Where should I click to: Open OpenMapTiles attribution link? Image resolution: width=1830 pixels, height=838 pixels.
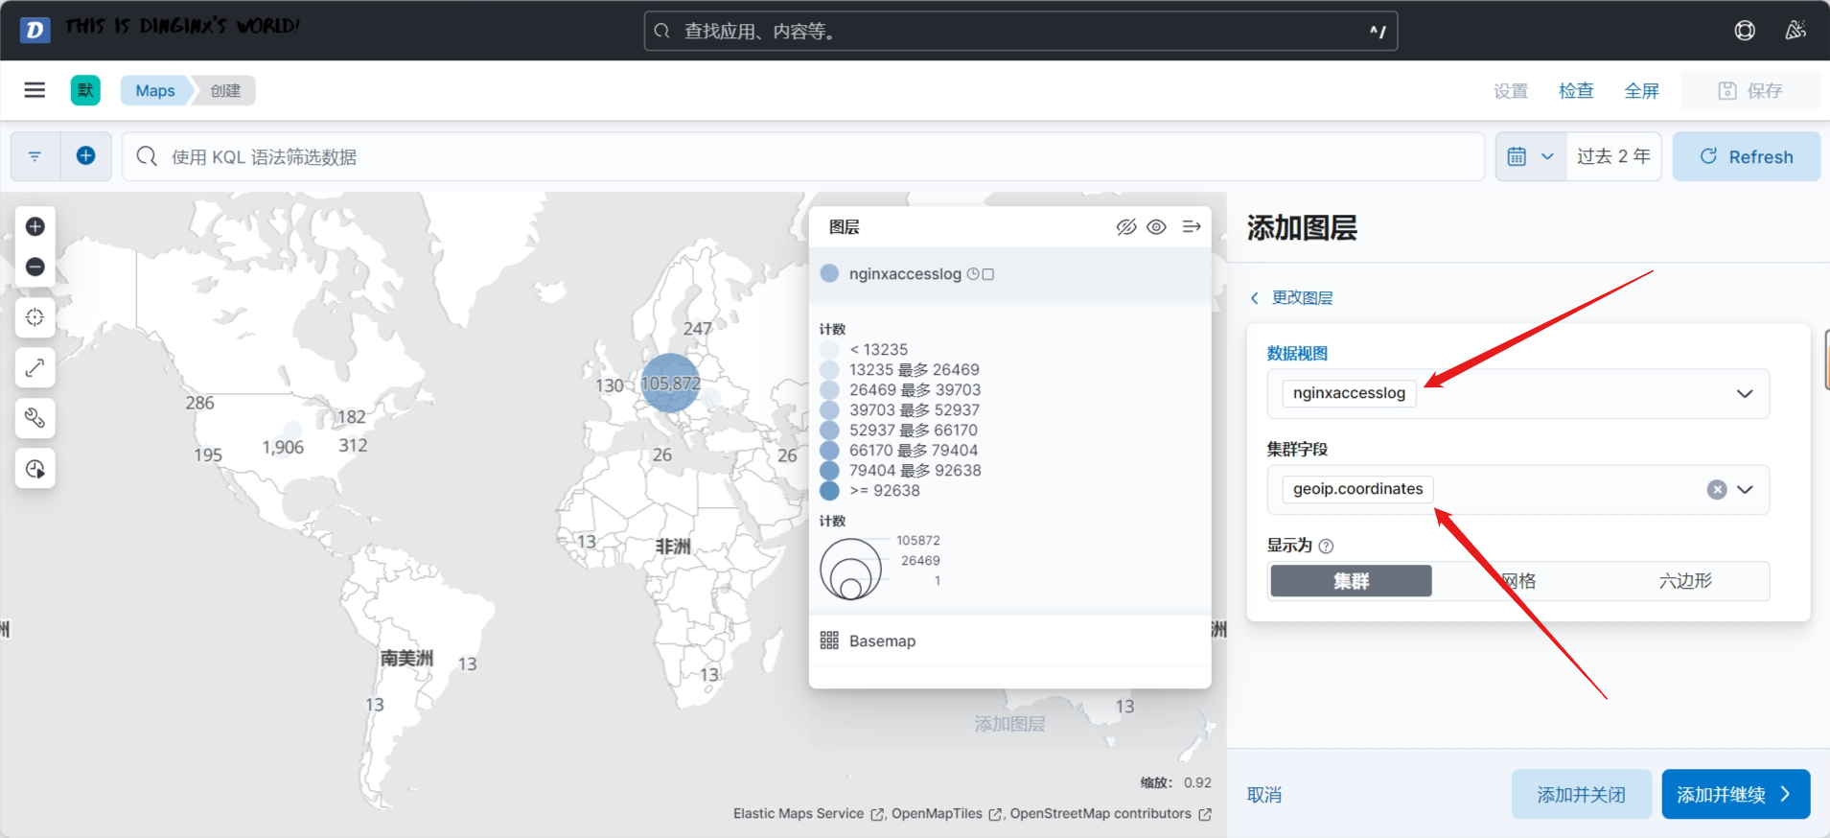tap(947, 814)
